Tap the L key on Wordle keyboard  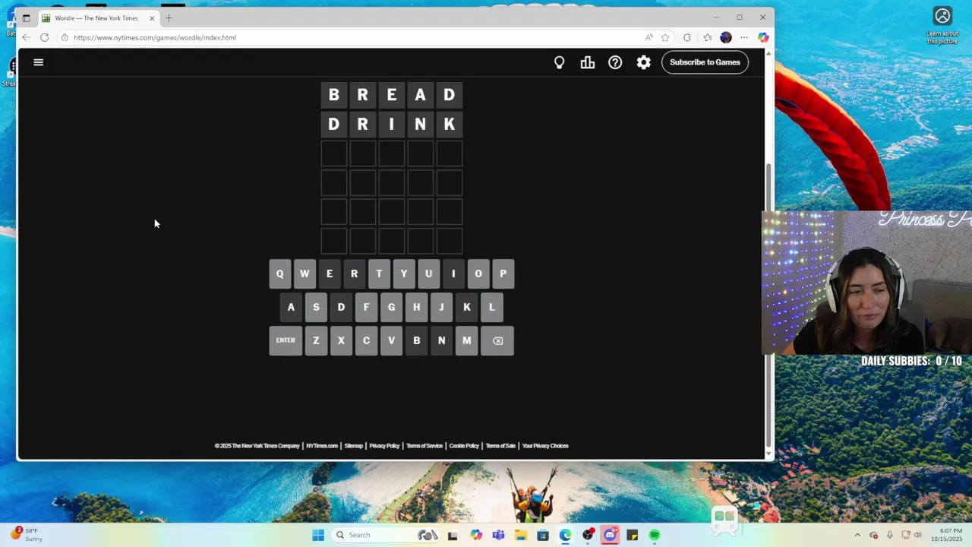pos(492,307)
